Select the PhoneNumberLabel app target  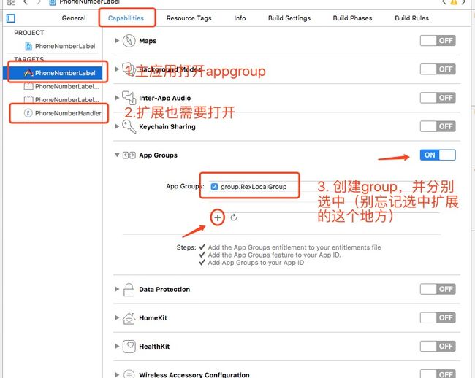click(53, 73)
